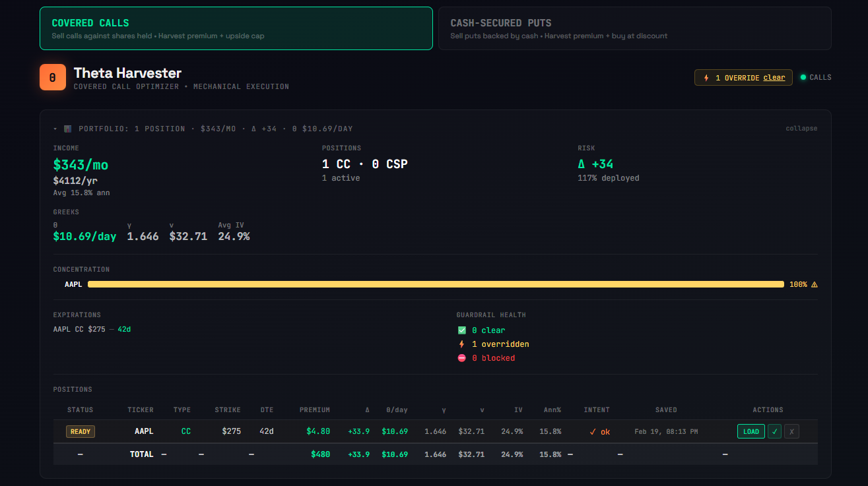This screenshot has width=868, height=486.
Task: Click the orange theta logo icon
Action: point(53,77)
